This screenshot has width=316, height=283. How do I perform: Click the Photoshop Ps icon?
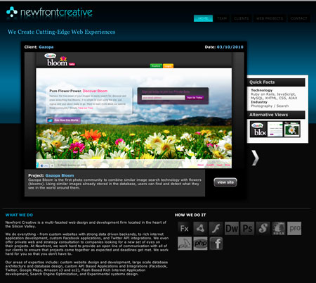(x=247, y=228)
